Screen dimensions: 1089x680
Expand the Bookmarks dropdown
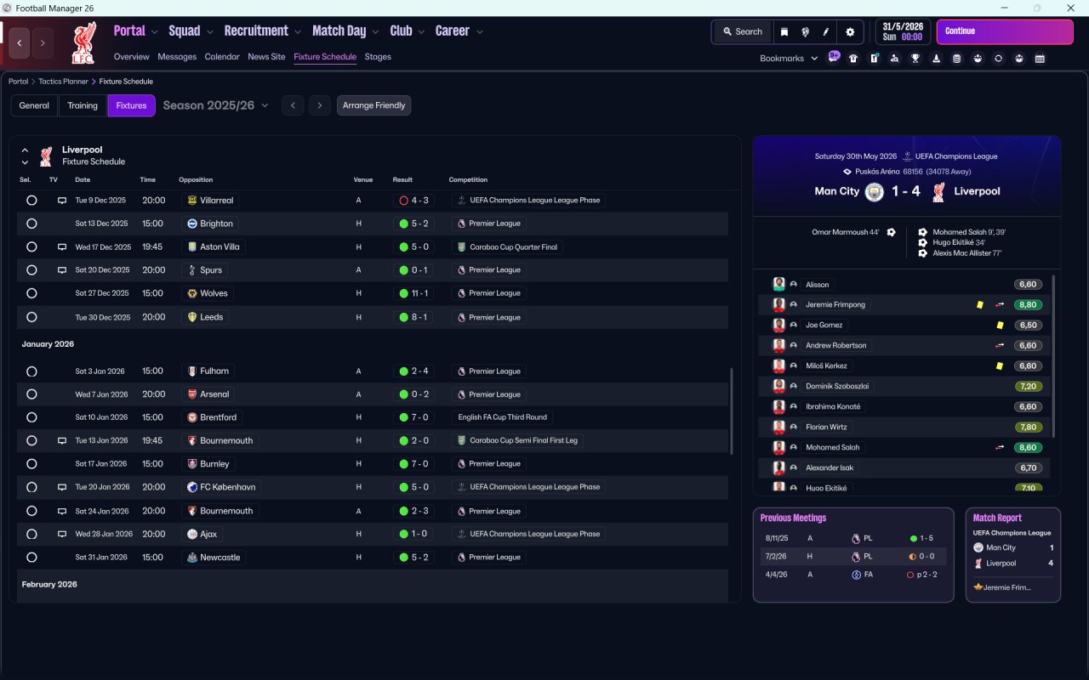pos(789,59)
